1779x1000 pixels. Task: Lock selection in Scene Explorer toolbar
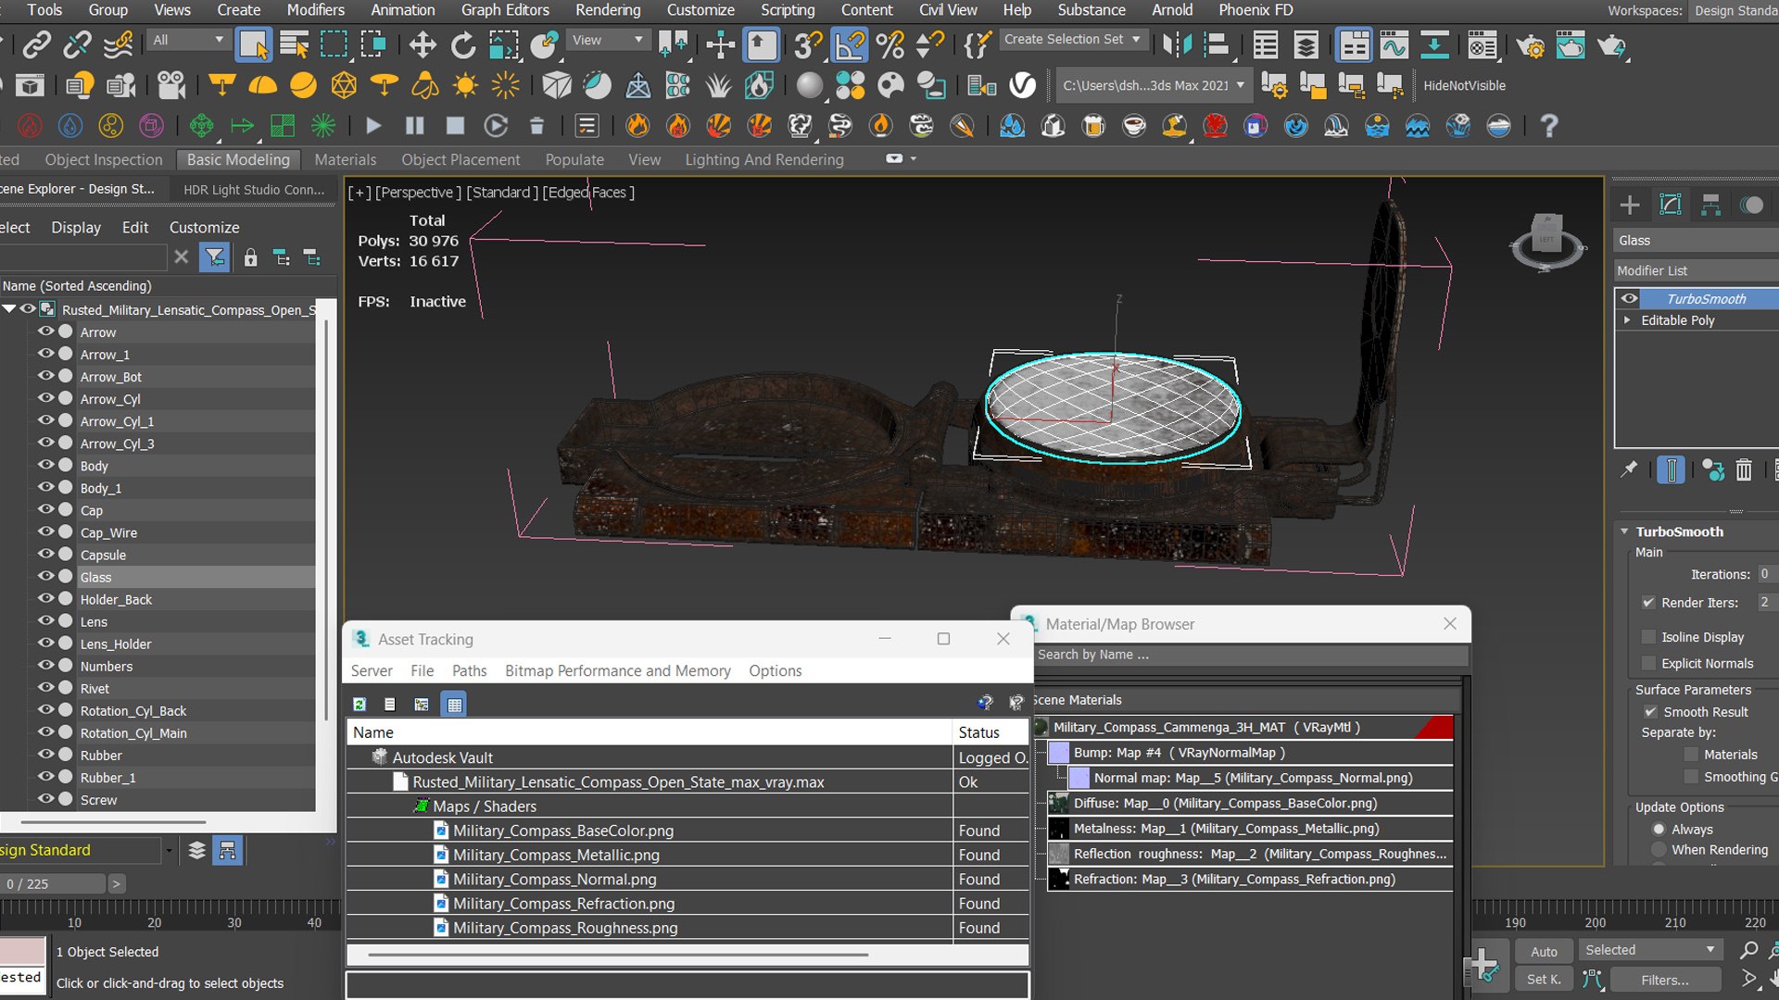pyautogui.click(x=250, y=257)
